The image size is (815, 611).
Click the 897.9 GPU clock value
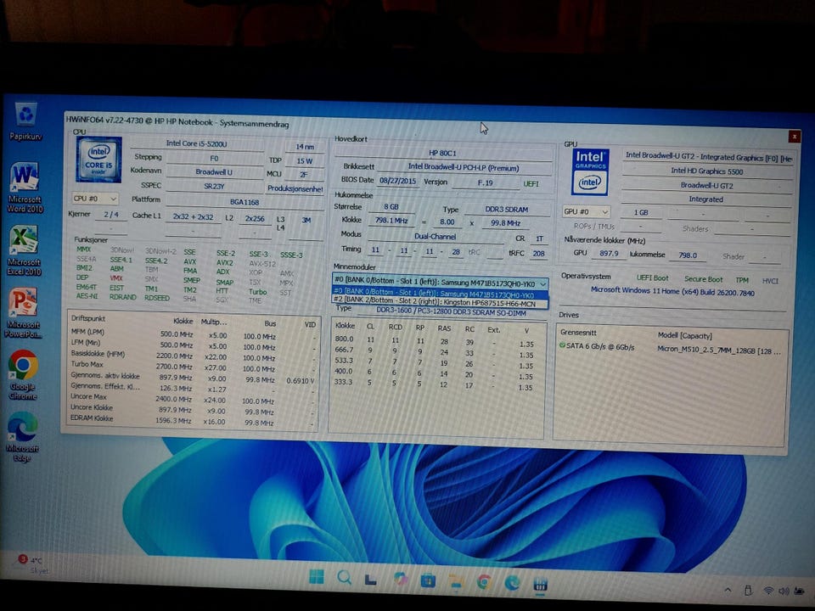click(x=609, y=254)
